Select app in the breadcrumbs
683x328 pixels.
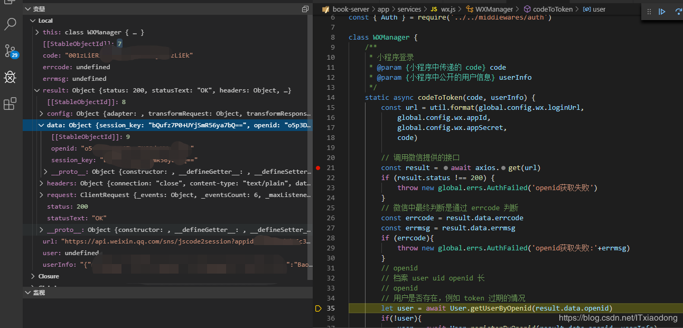[383, 9]
